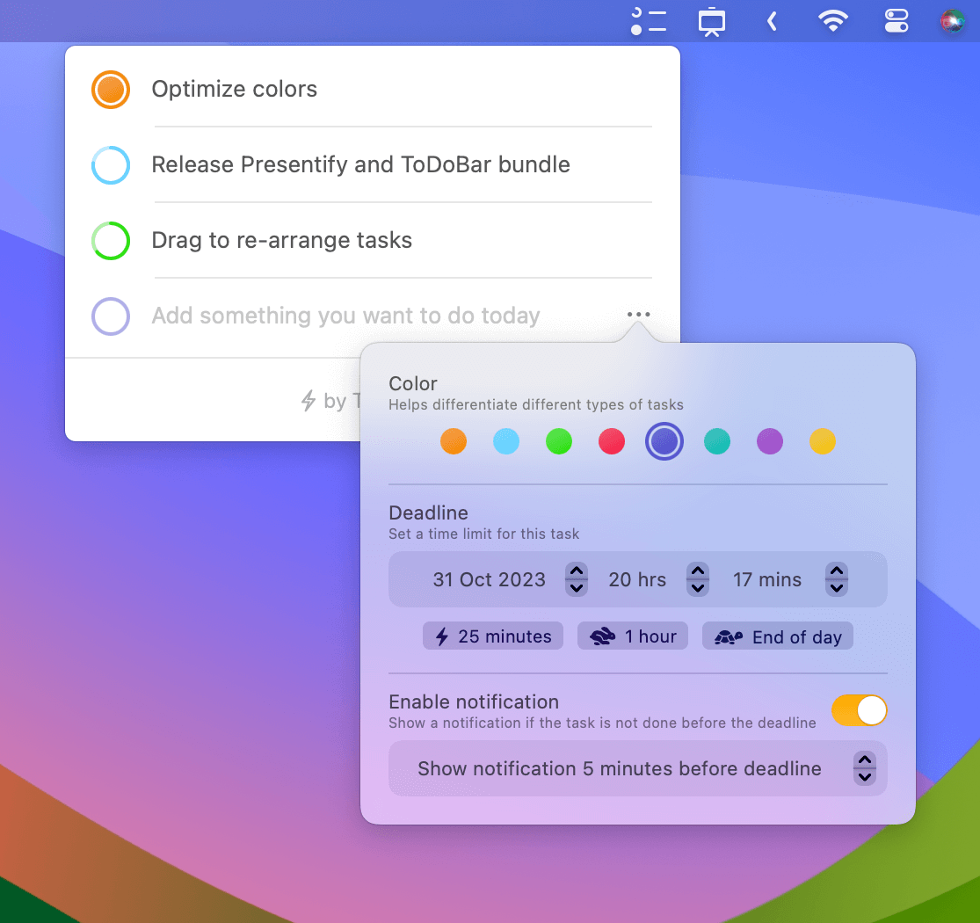The height and width of the screenshot is (923, 980).
Task: Click the Wi-Fi icon in menu bar
Action: [832, 21]
